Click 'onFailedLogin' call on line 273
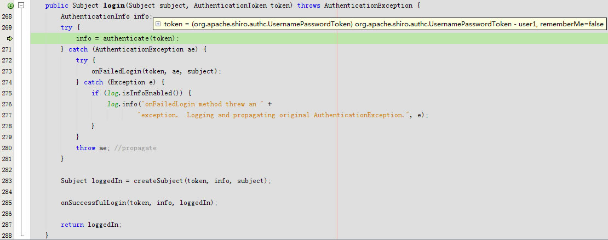 (116, 71)
